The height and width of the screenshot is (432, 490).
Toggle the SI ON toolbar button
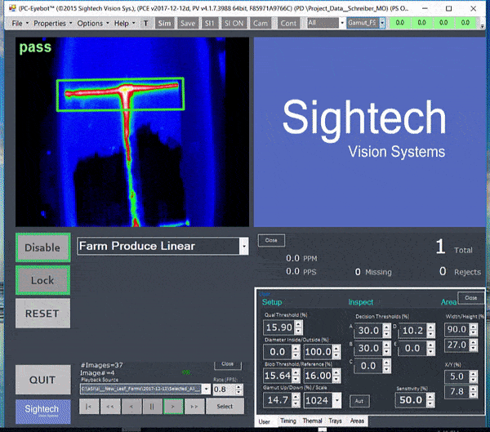[234, 23]
